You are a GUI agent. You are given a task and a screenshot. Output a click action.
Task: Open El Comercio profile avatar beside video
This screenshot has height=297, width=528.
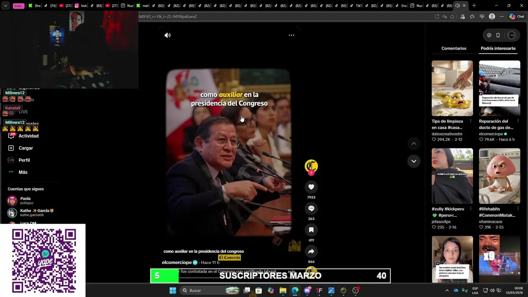coord(311,166)
